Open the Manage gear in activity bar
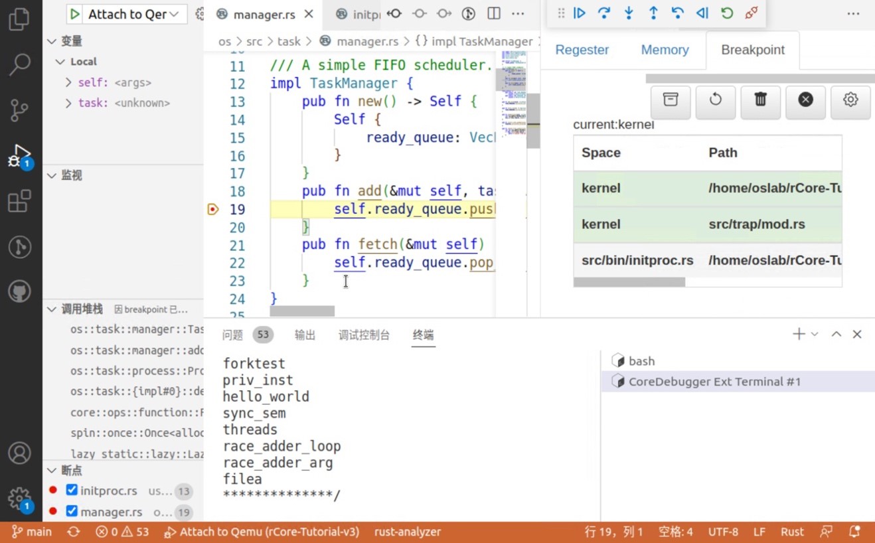The width and height of the screenshot is (875, 543). coord(19,499)
